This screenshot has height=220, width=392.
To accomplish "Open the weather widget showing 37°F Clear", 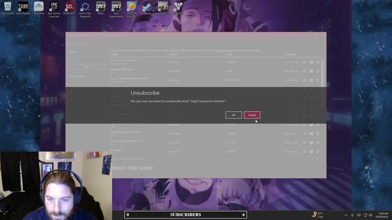I will click(x=318, y=215).
